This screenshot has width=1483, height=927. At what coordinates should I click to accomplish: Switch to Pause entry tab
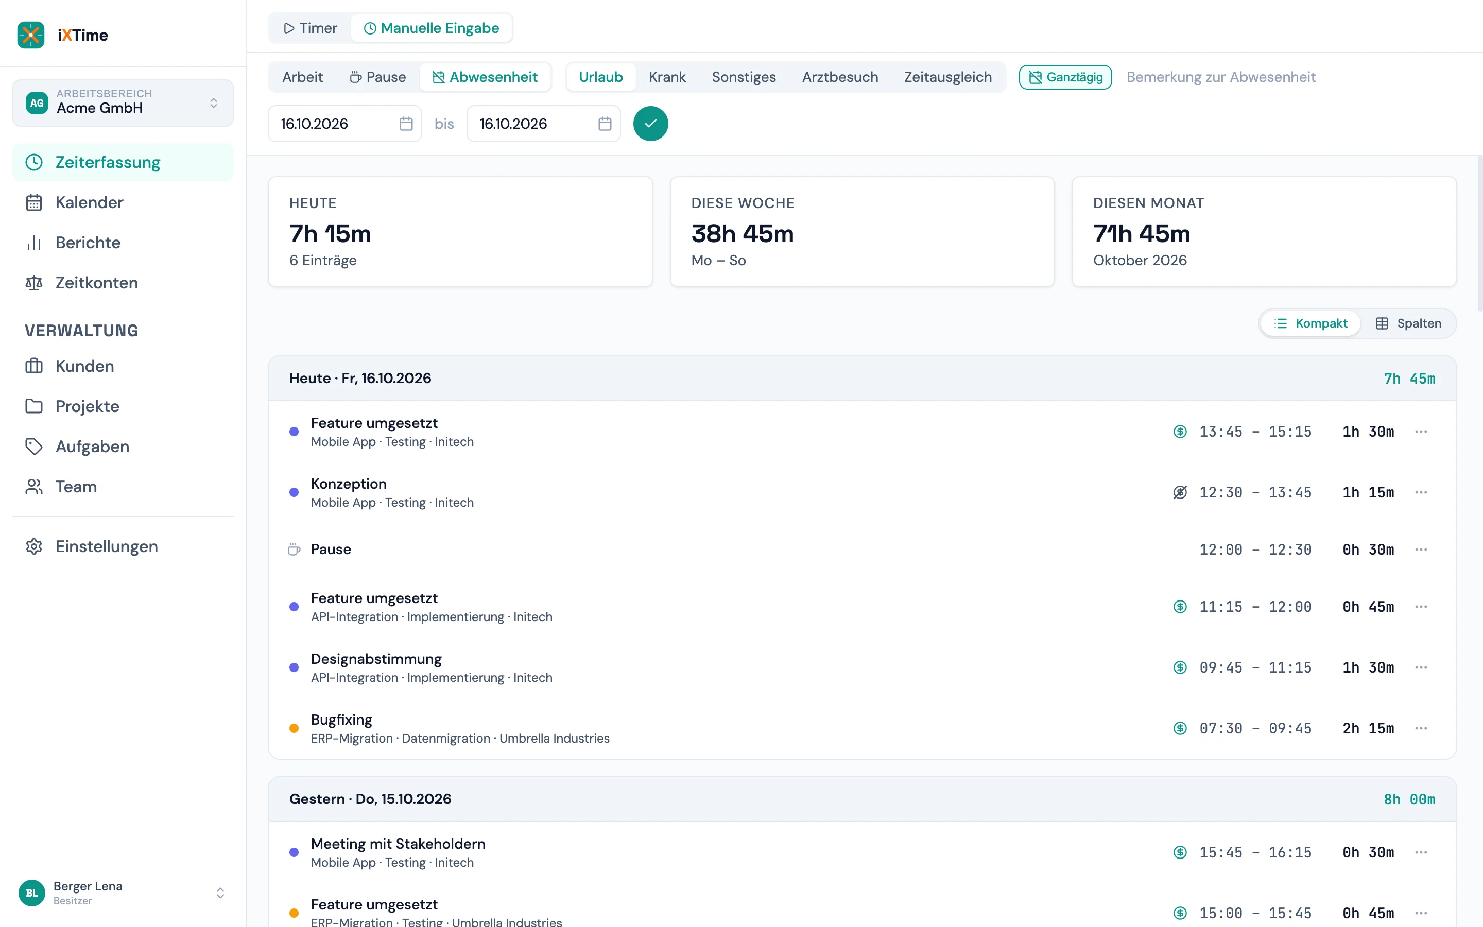[x=377, y=77]
